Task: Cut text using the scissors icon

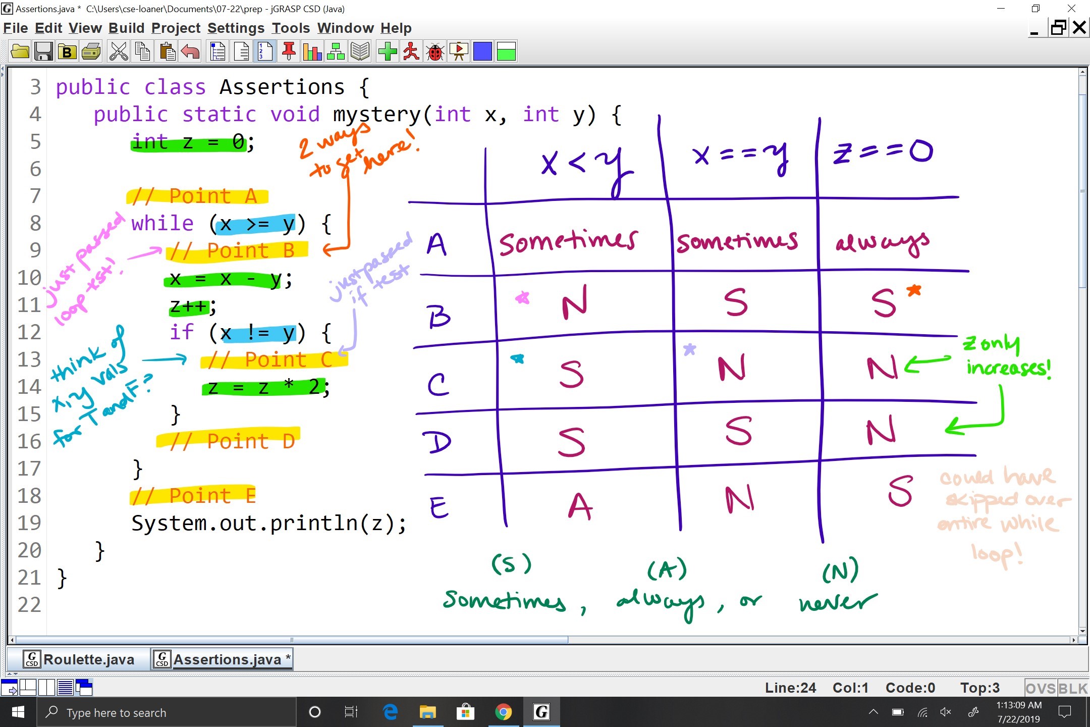Action: [118, 51]
